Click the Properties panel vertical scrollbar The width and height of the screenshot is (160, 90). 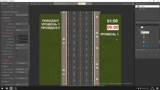[x=29, y=47]
